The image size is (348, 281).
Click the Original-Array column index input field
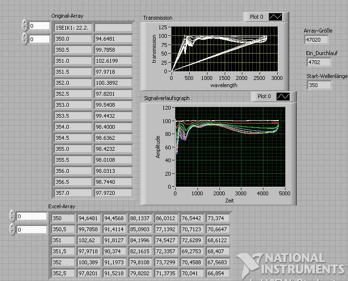40,39
